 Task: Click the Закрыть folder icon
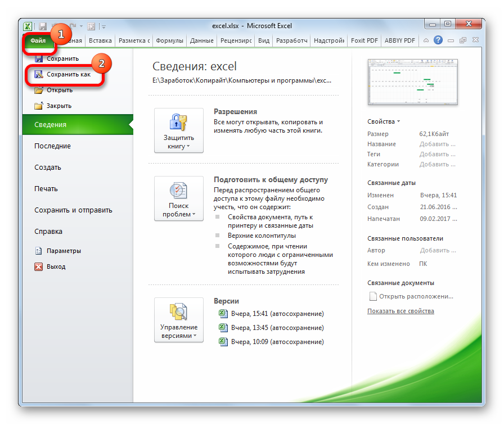coord(38,106)
